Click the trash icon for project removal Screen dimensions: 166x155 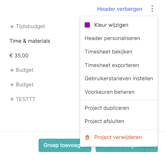click(x=87, y=137)
